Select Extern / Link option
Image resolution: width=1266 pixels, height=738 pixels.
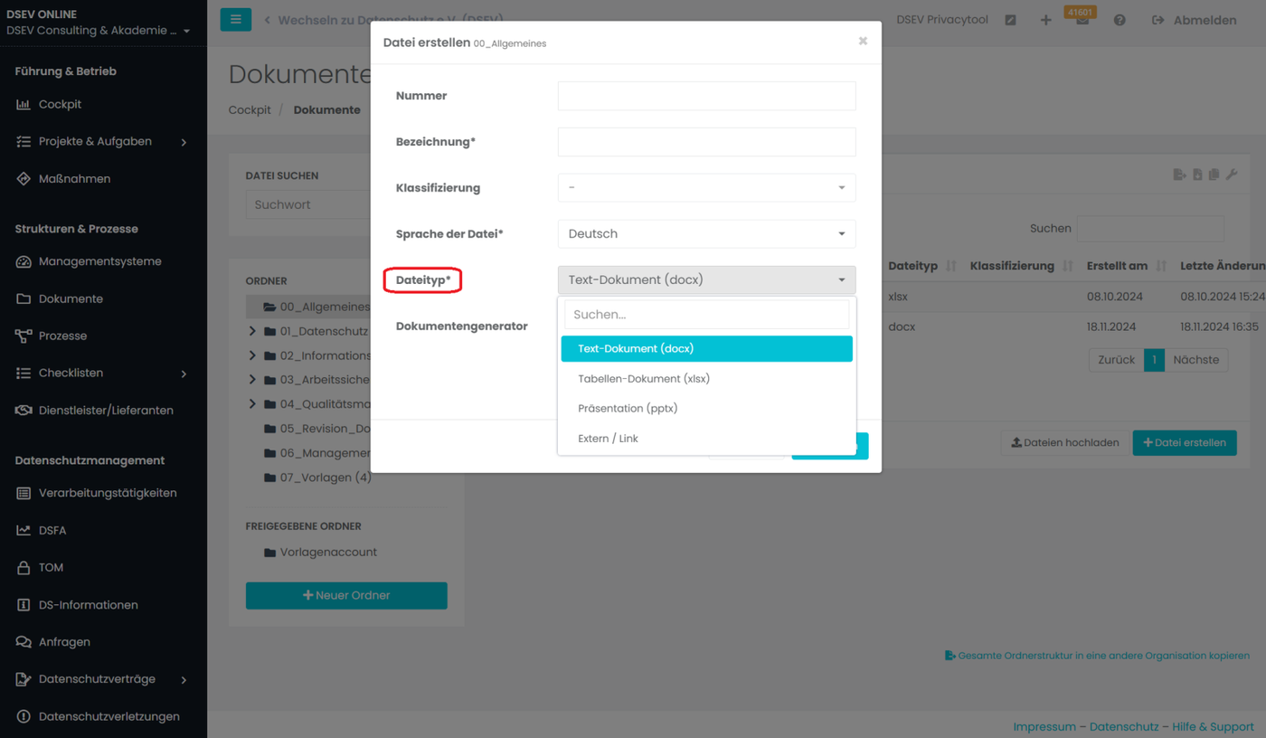[x=608, y=439]
